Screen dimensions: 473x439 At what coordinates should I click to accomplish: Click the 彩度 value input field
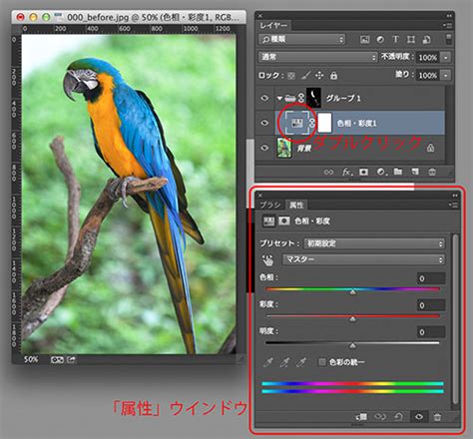click(x=431, y=305)
